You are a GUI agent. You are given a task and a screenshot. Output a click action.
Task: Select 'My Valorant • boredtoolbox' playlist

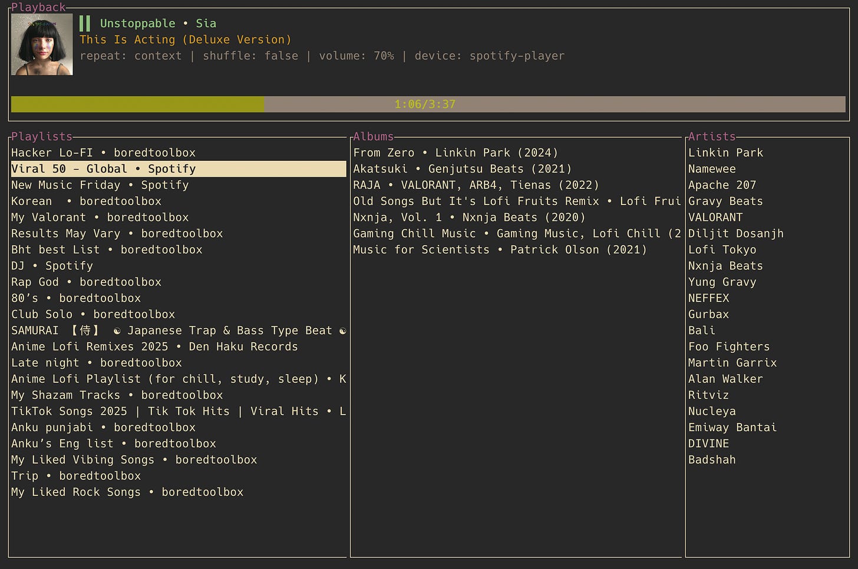100,217
